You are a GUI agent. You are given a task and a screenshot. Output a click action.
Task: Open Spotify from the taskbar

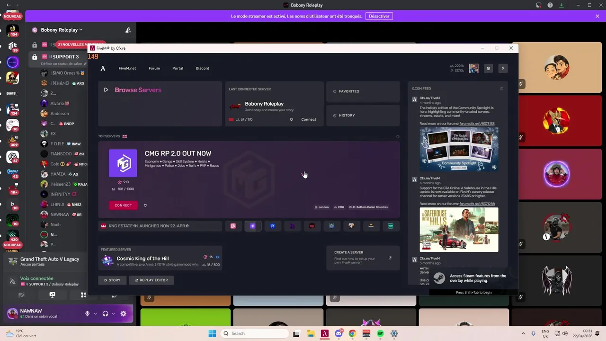pos(380,333)
